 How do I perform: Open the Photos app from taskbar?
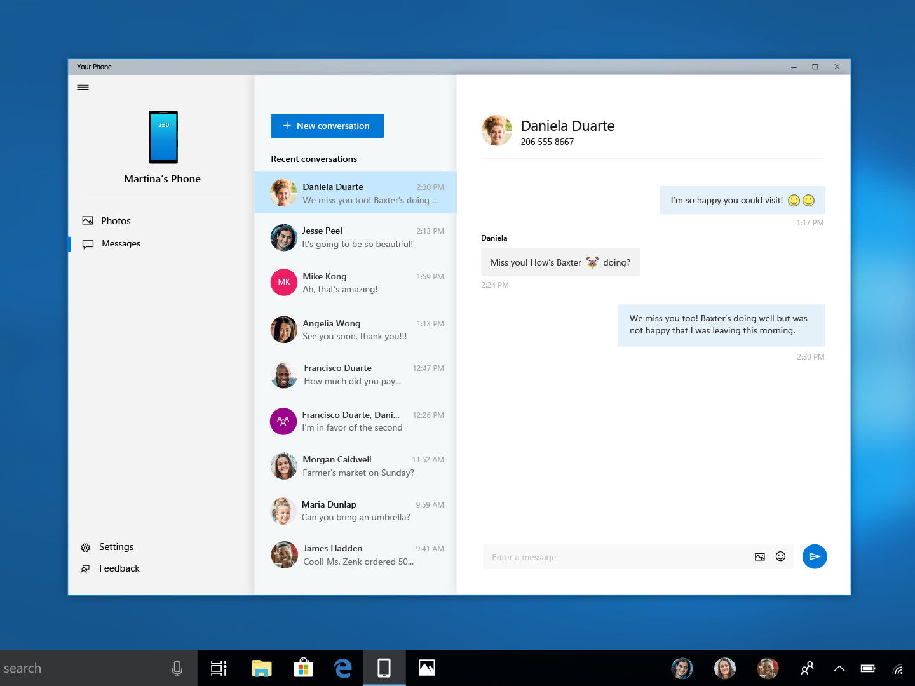[x=427, y=668]
